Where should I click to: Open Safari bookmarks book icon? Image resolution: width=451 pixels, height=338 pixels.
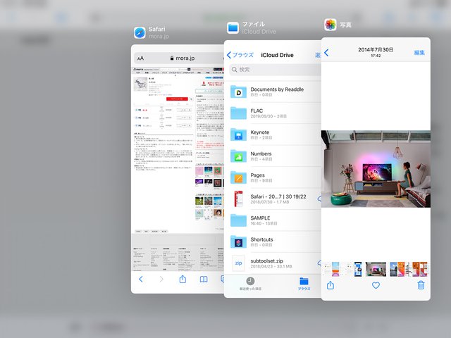(204, 280)
